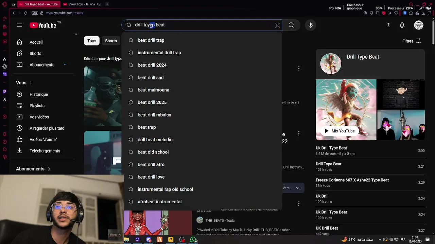Open Téléchargements in the sidebar
The image size is (435, 244).
click(42, 151)
